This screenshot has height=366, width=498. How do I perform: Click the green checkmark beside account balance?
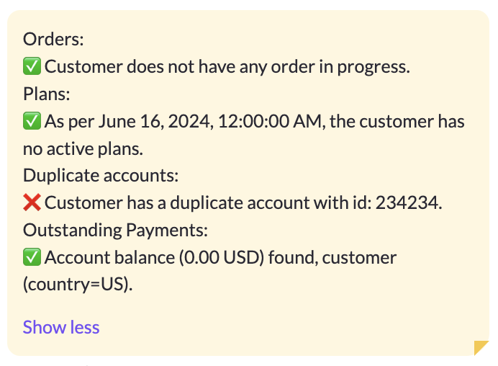pyautogui.click(x=32, y=257)
